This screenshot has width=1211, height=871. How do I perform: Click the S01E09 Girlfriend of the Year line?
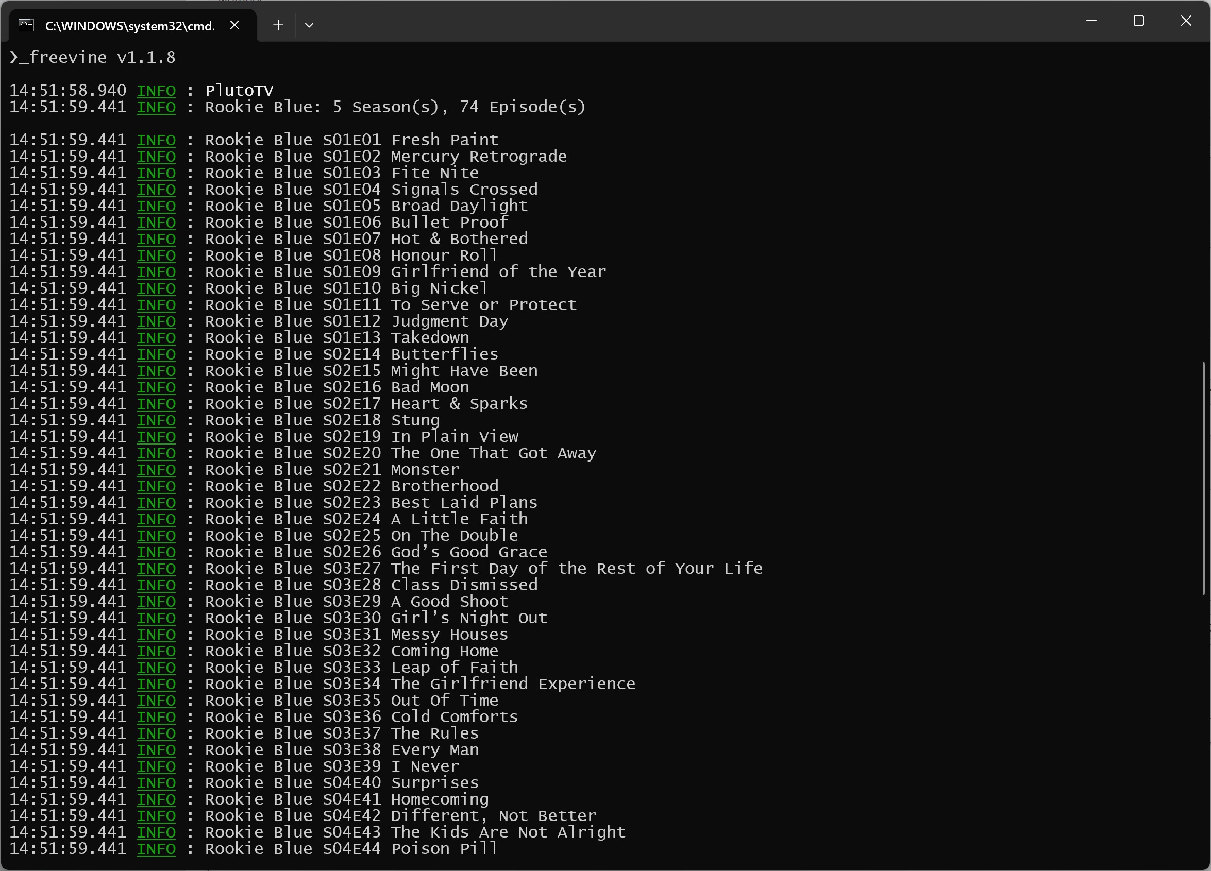click(406, 272)
